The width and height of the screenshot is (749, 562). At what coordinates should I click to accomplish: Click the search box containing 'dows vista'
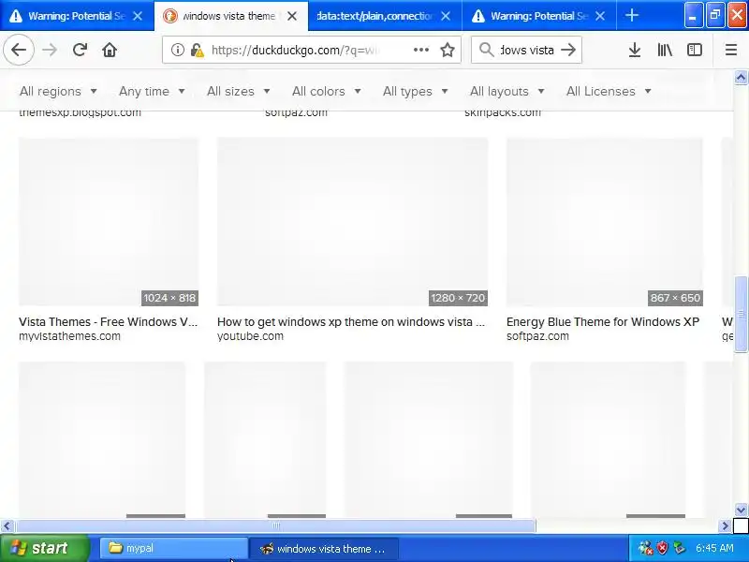click(x=527, y=50)
